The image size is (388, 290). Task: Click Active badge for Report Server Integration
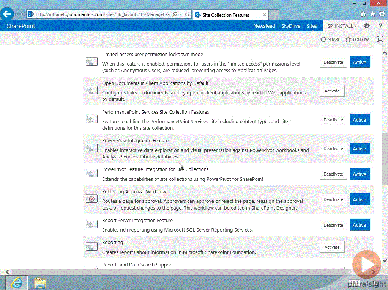[360, 225]
